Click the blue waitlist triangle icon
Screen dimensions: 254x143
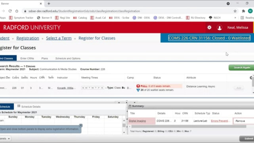138,90
